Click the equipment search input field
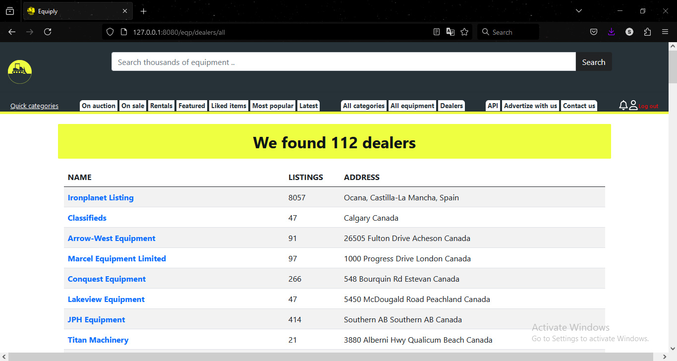Image resolution: width=677 pixels, height=361 pixels. [x=343, y=61]
